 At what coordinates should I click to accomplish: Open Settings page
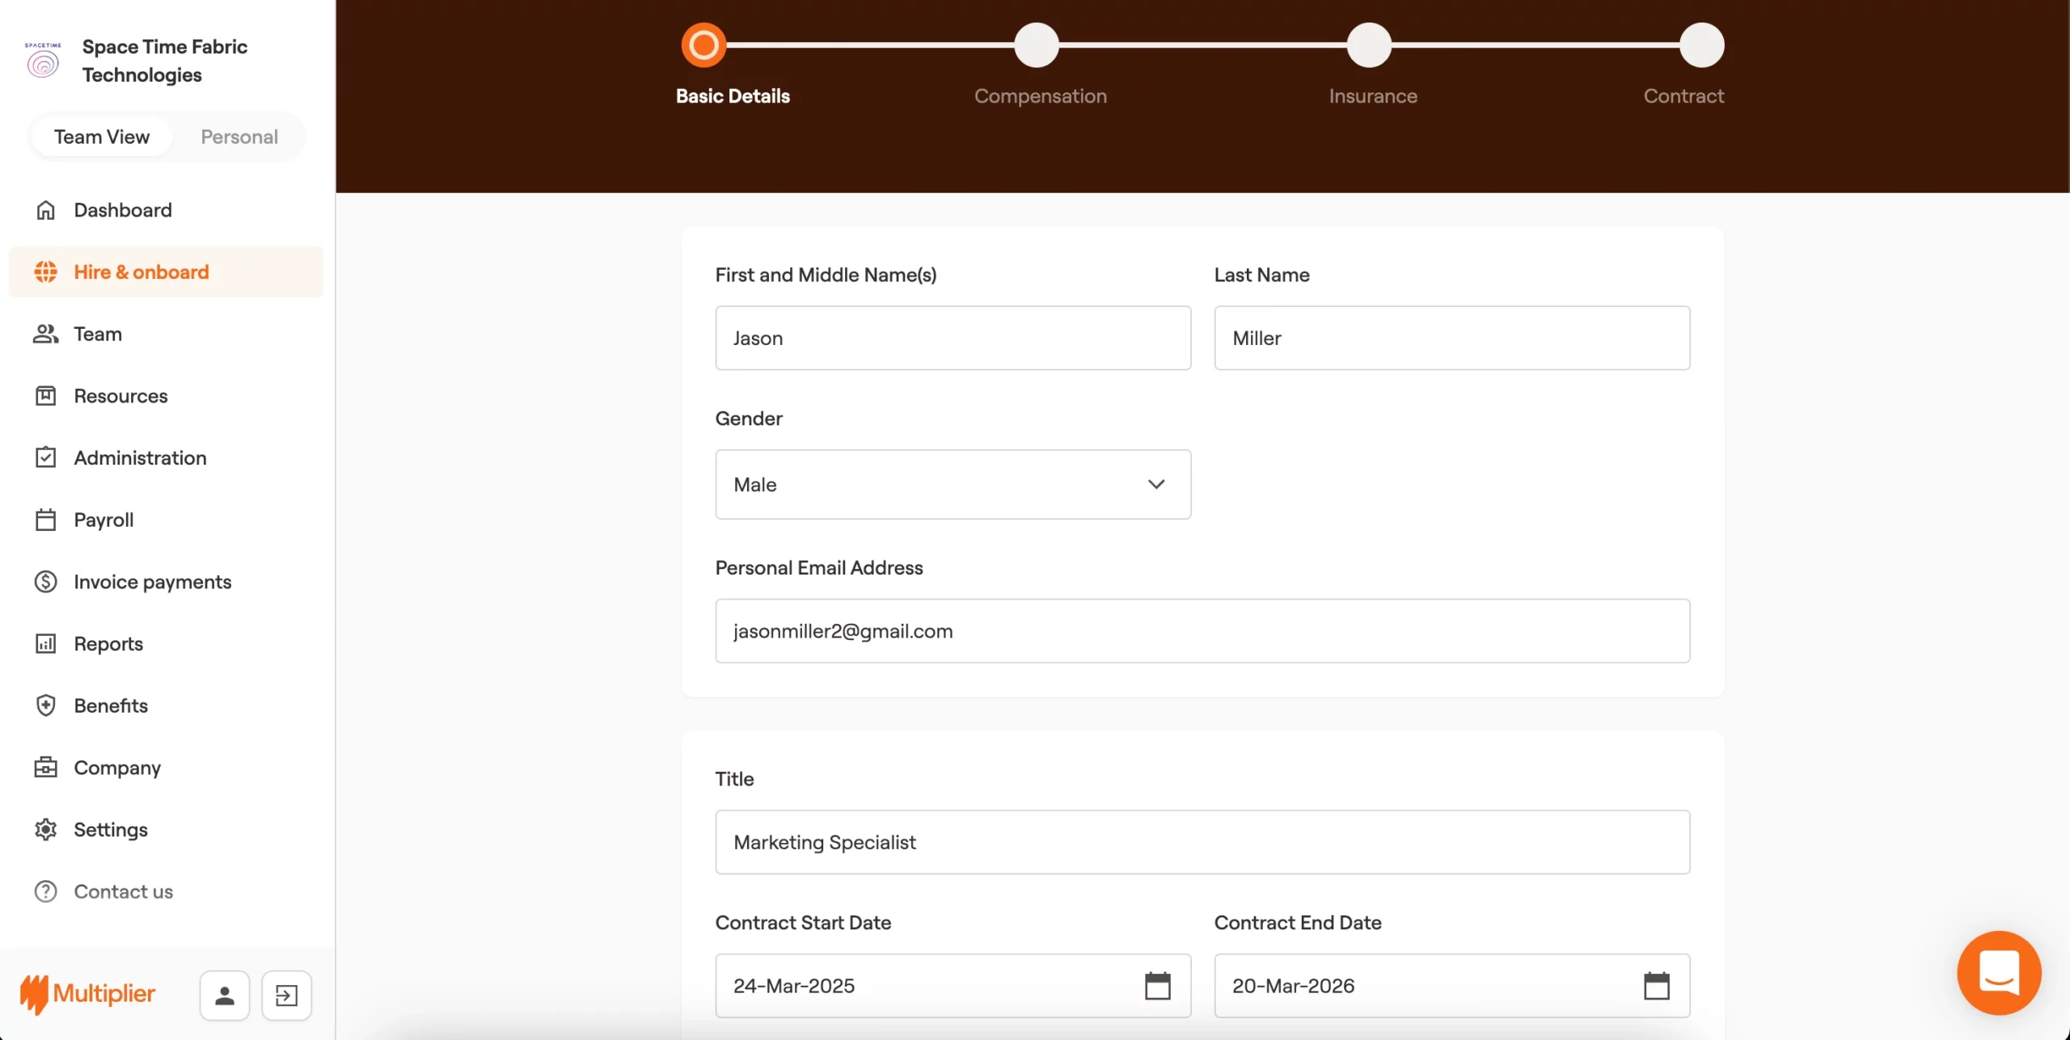point(166,829)
